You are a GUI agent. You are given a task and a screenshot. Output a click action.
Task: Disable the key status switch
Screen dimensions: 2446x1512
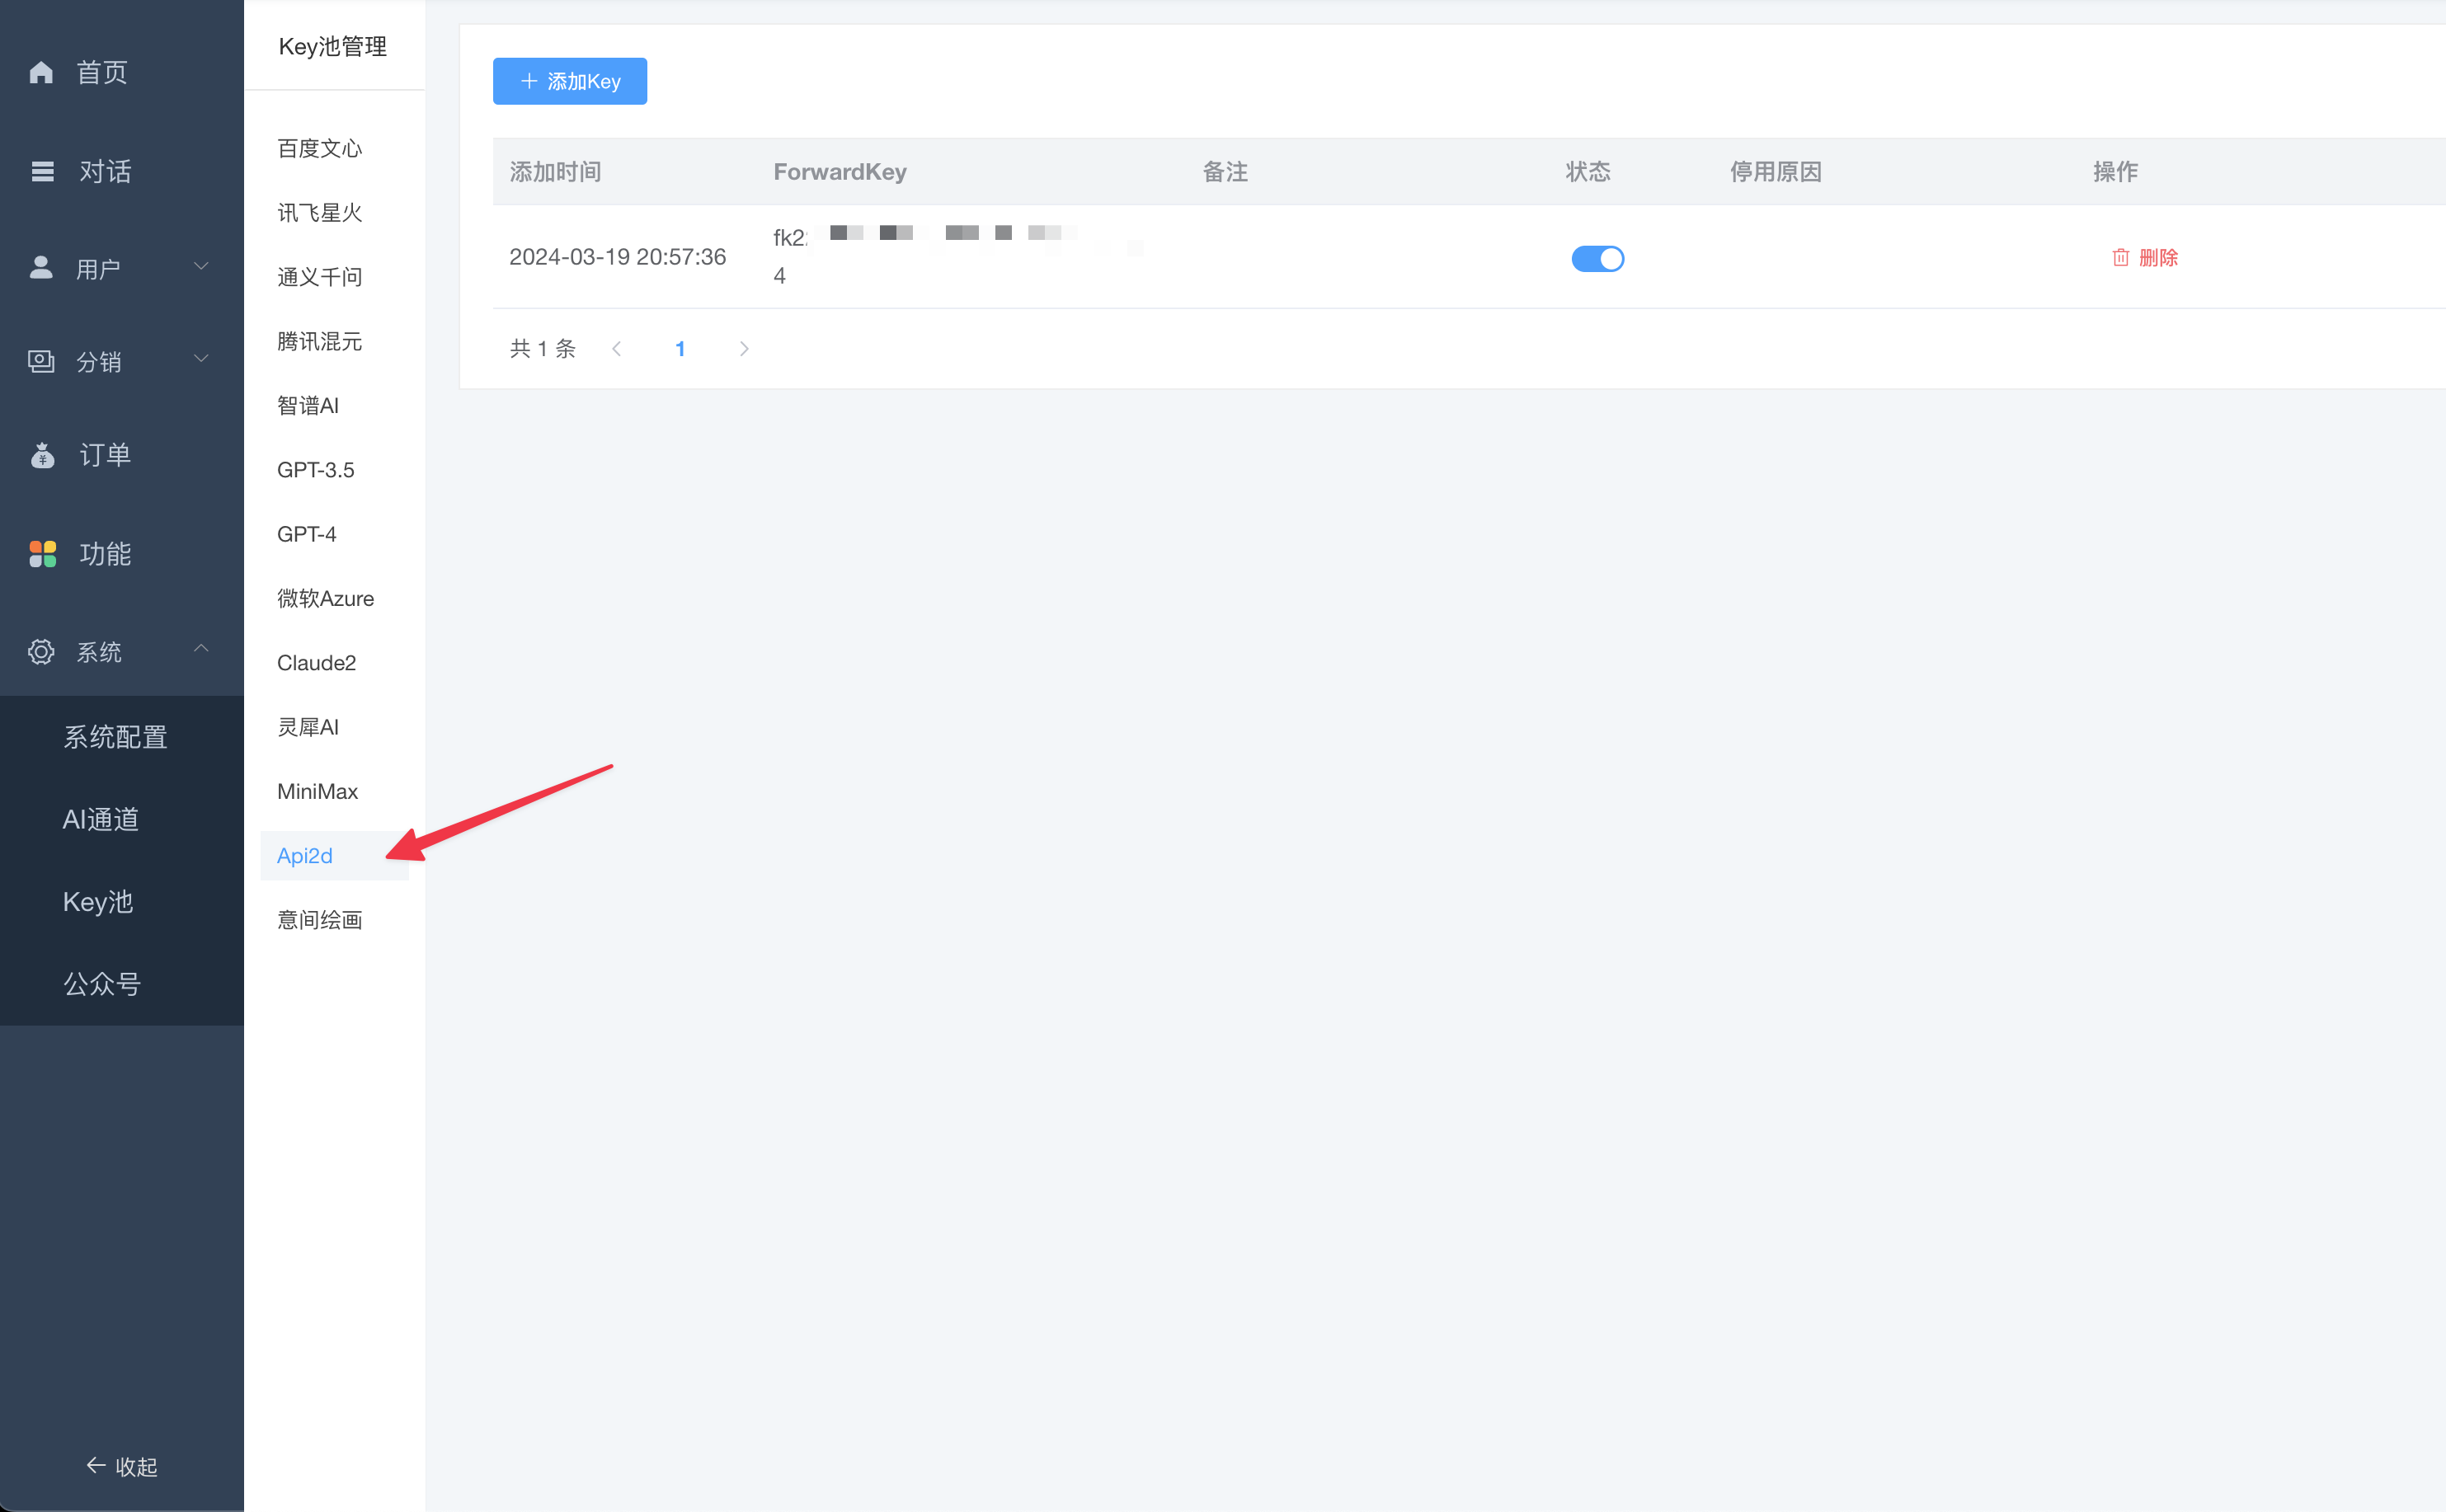1597,259
